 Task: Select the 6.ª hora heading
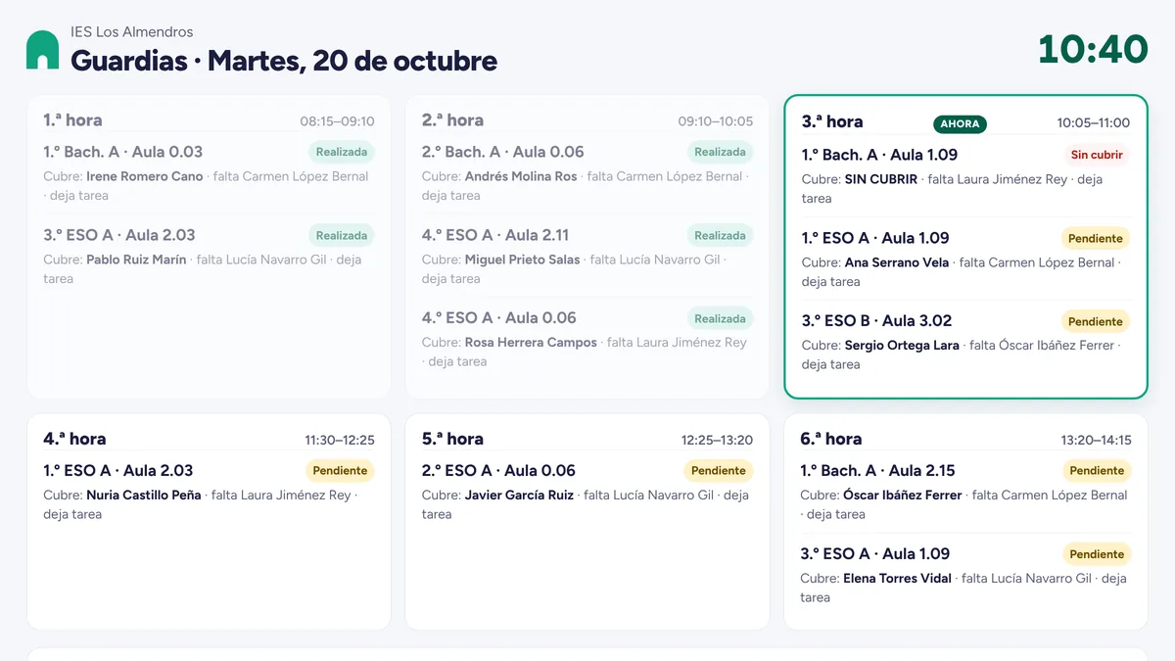point(831,440)
